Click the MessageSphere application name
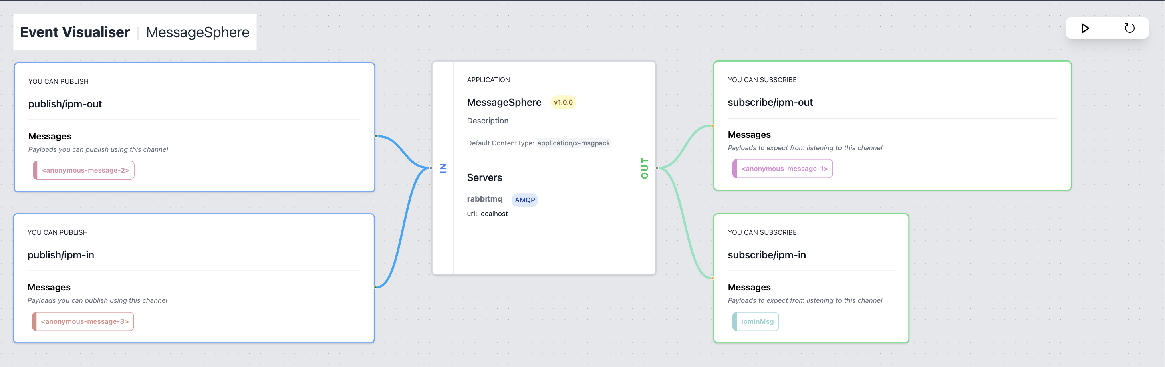The width and height of the screenshot is (1165, 367). 504,103
